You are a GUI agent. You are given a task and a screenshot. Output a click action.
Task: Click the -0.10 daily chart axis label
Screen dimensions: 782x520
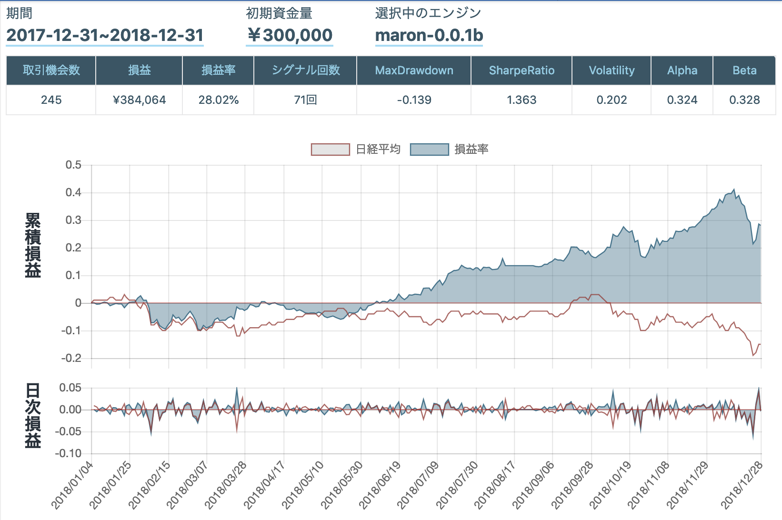pos(68,453)
